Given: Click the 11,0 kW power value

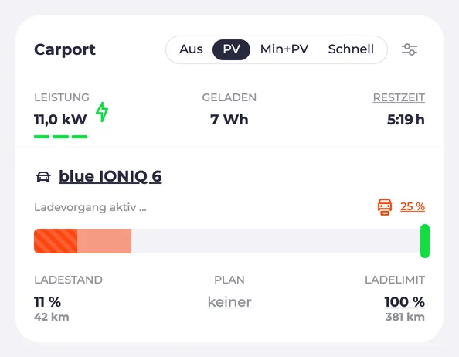Looking at the screenshot, I should tap(60, 120).
